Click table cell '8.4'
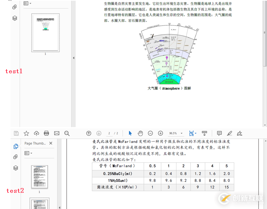The width and height of the screenshot is (267, 209). 212,180
